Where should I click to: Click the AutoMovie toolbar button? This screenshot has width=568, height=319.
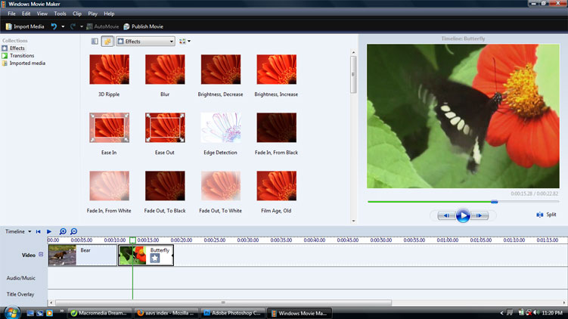click(103, 26)
